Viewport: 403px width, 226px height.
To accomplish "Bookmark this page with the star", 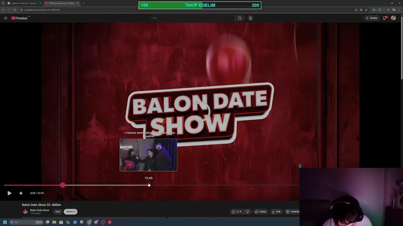I will coord(366,10).
